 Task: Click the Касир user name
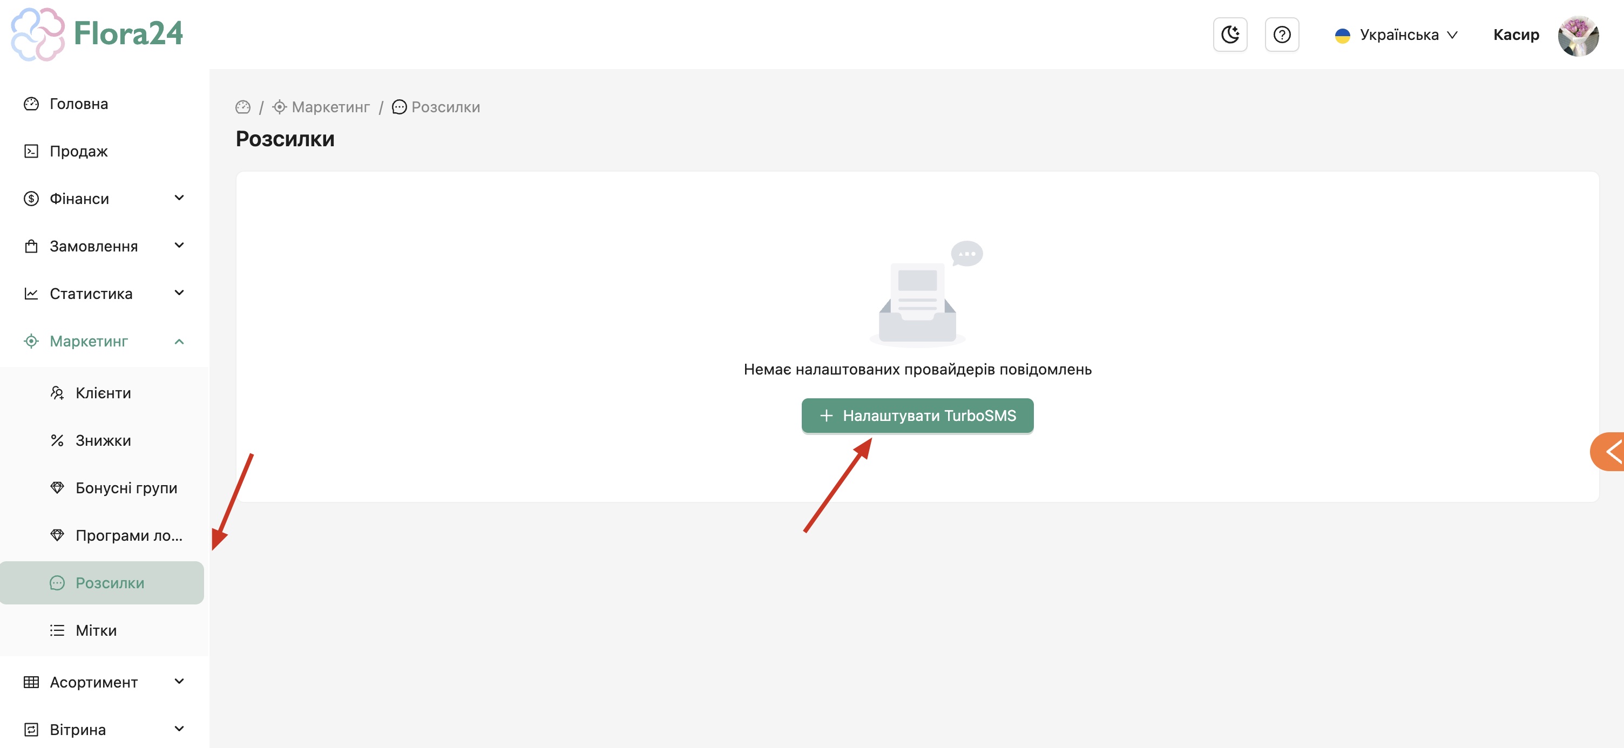pos(1515,35)
